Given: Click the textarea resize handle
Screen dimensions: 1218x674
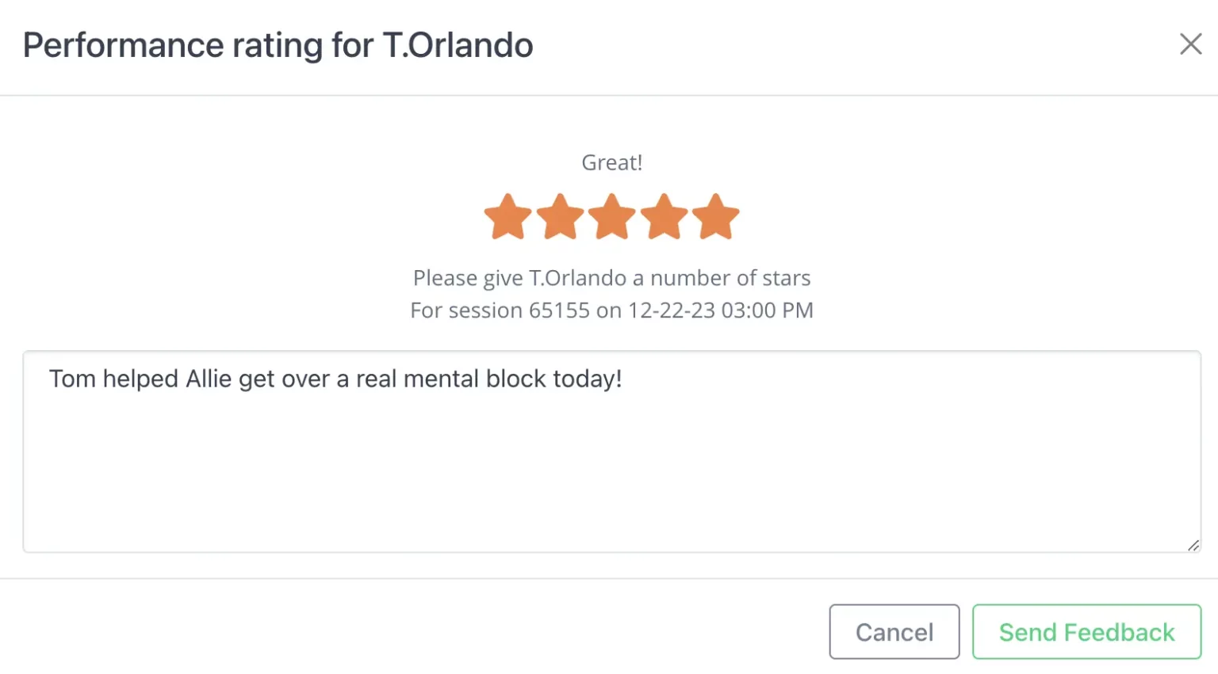Looking at the screenshot, I should pos(1193,545).
